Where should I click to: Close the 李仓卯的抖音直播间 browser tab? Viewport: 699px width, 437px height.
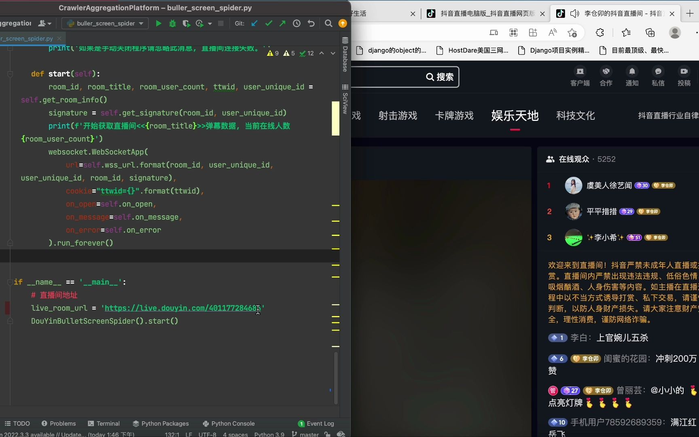pos(672,14)
